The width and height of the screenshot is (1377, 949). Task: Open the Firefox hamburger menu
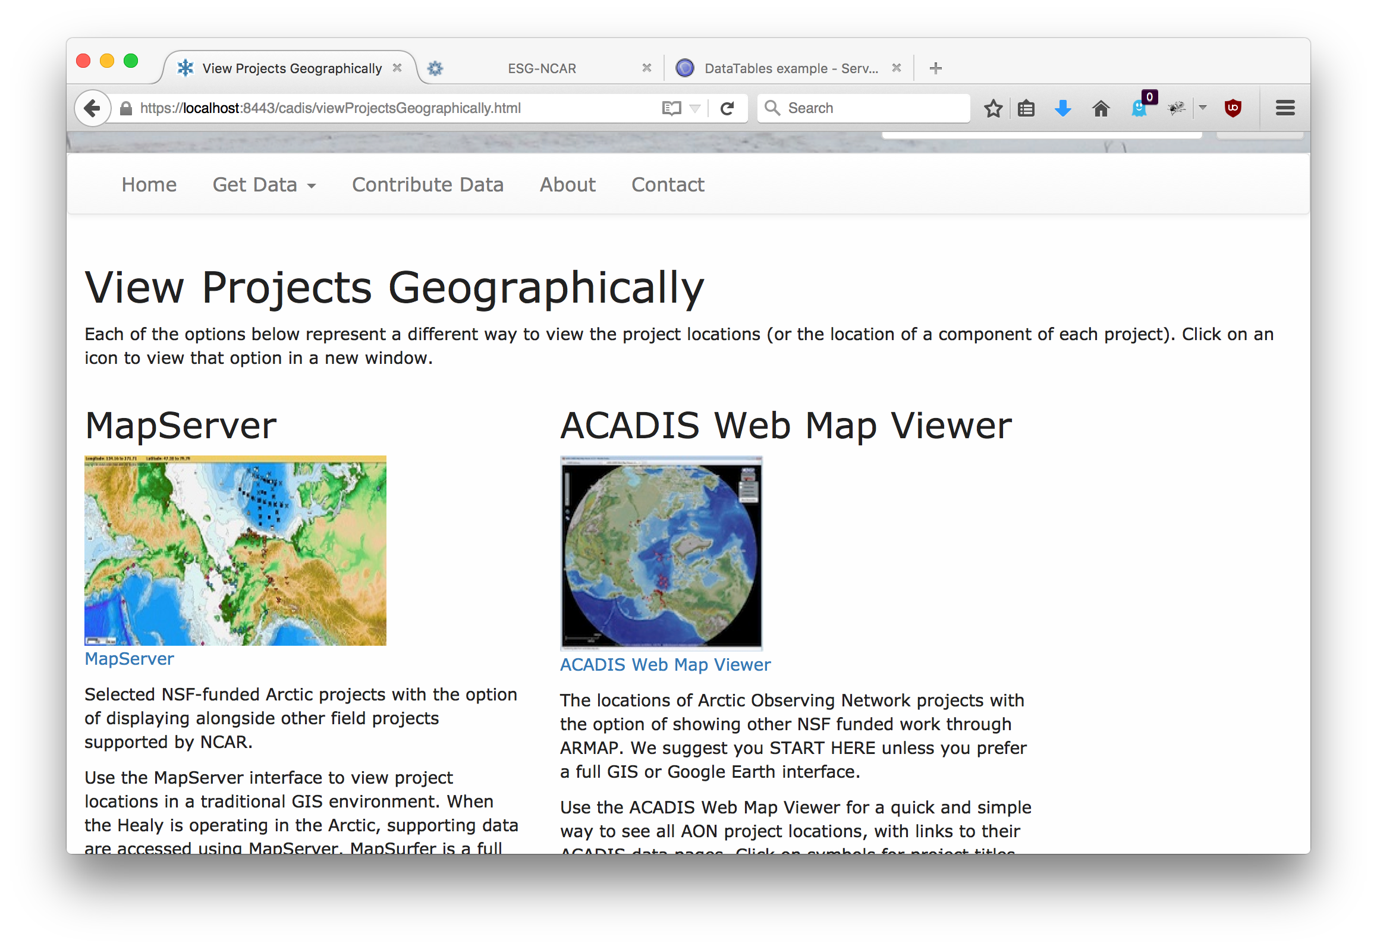pos(1285,108)
